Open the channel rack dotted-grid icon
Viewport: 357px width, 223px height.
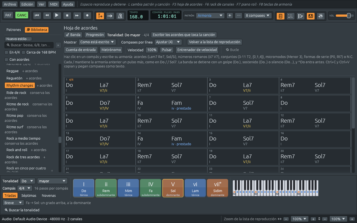tap(290, 16)
